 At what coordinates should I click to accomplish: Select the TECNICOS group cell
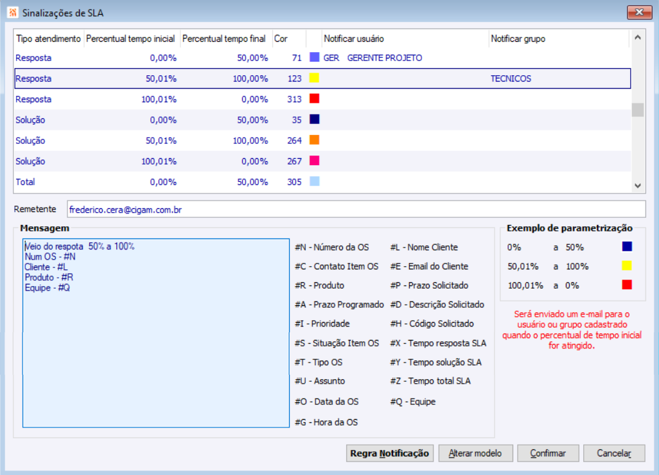[x=511, y=78]
